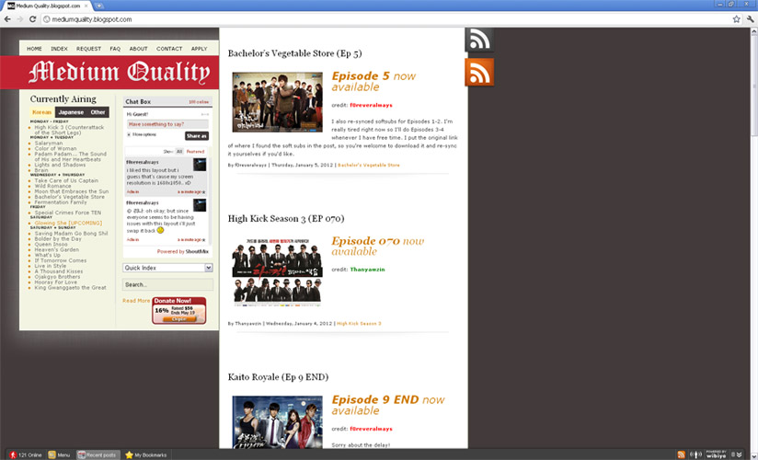
Task: Open Special Crimes Force TEN link
Action: [68, 213]
